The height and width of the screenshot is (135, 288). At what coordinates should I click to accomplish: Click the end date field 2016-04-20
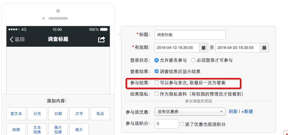(x=238, y=48)
